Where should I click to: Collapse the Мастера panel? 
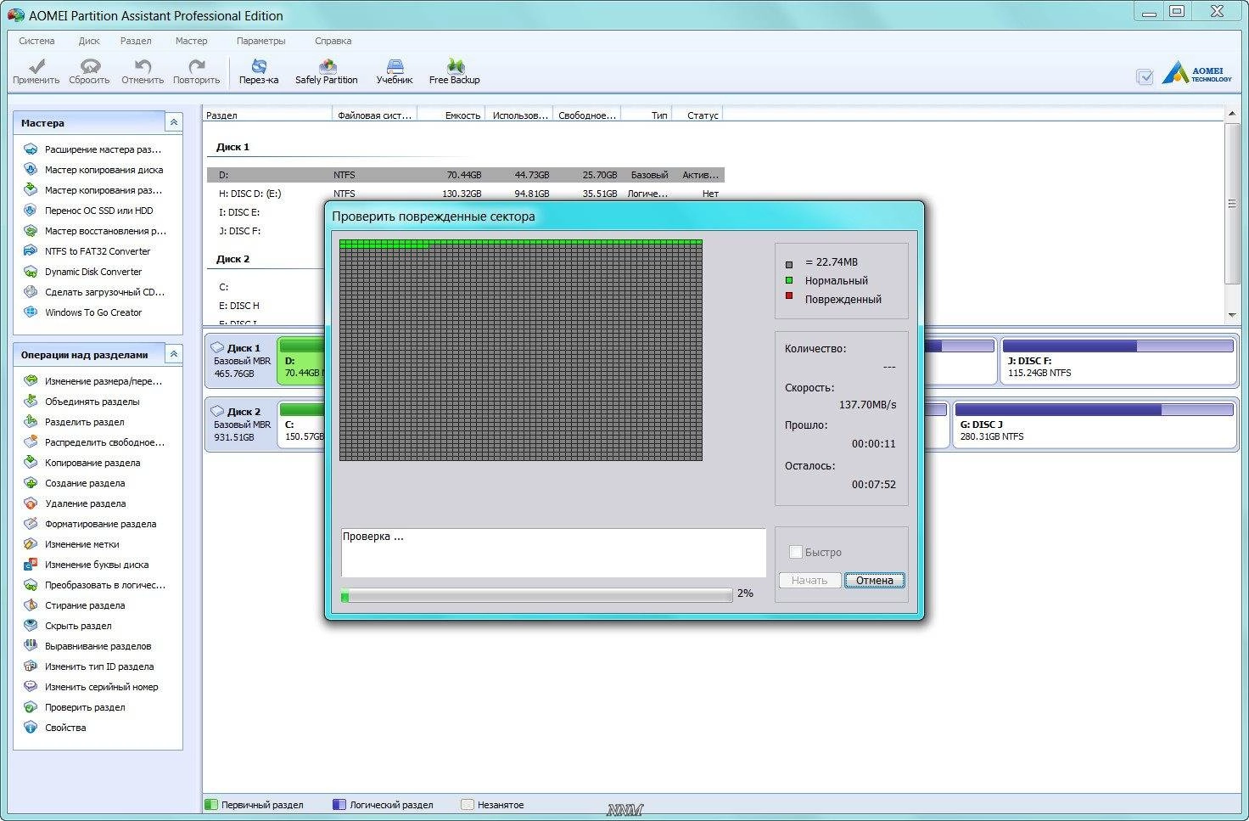pyautogui.click(x=173, y=122)
